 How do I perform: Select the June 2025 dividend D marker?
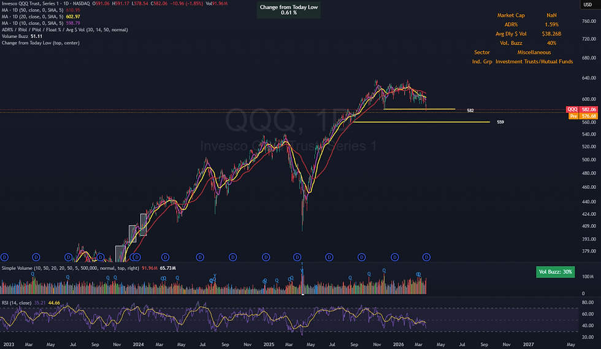(x=329, y=258)
